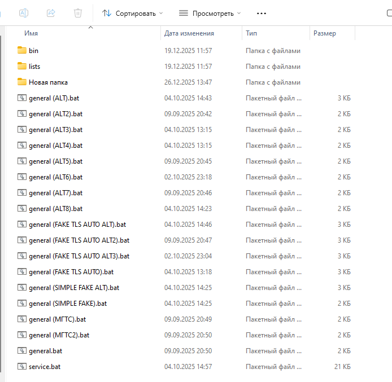The image size is (392, 382).
Task: Select the general (ALT4).bat file icon
Action: (x=22, y=145)
